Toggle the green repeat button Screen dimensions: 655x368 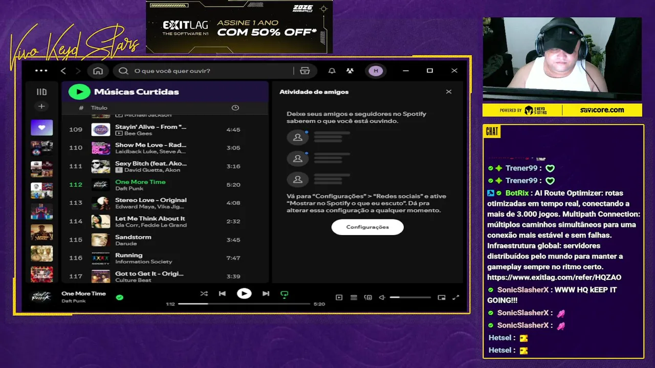click(x=285, y=294)
